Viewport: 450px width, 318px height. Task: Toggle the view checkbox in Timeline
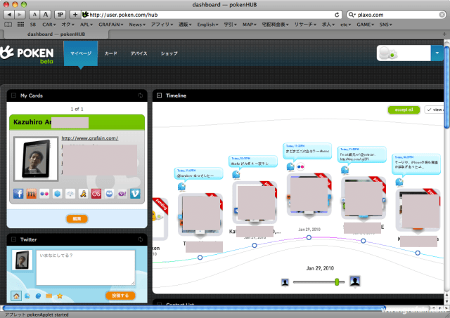click(x=429, y=110)
